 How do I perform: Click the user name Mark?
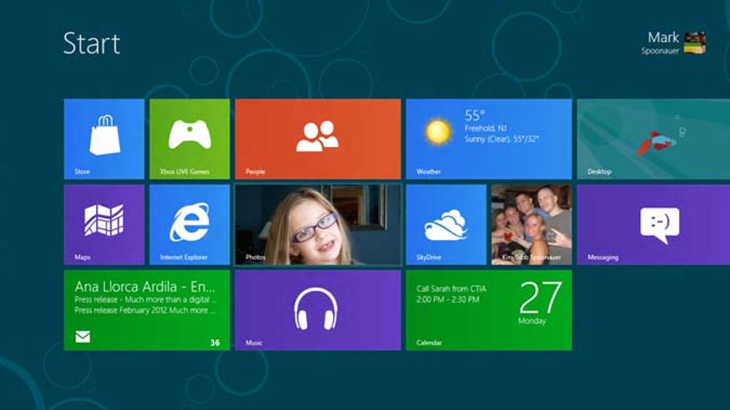[663, 37]
